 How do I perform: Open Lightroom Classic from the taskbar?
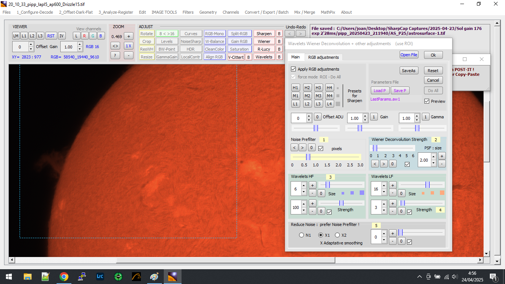pyautogui.click(x=100, y=277)
